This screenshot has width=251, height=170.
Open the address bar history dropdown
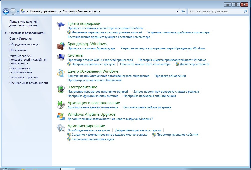(x=177, y=11)
